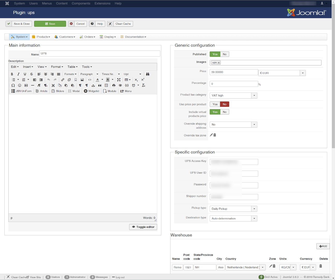Open the editor Formats dropdown
This screenshot has width=335, height=280.
(x=70, y=74)
